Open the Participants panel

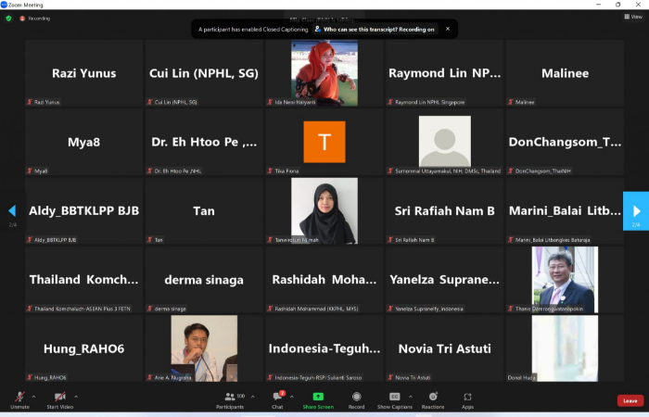coord(229,398)
